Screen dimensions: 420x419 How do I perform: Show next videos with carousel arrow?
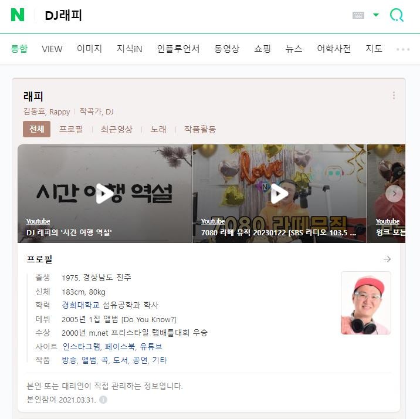(x=394, y=194)
